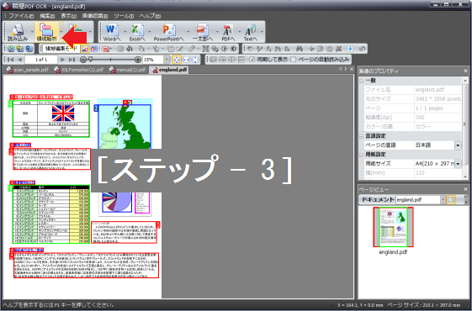Open the 編集 menu
This screenshot has height=311, width=472.
point(47,16)
